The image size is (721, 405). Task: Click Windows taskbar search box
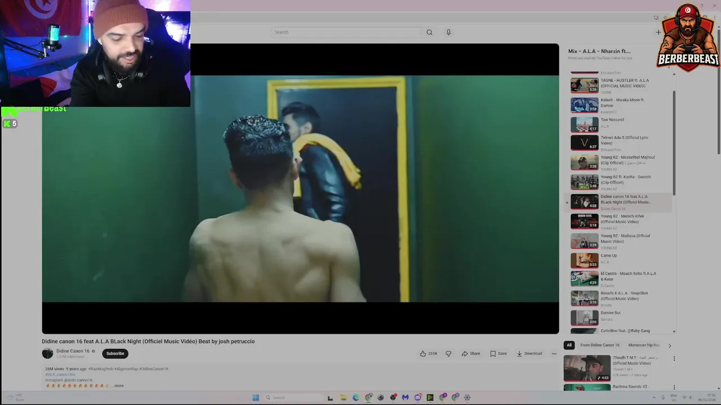tap(292, 397)
